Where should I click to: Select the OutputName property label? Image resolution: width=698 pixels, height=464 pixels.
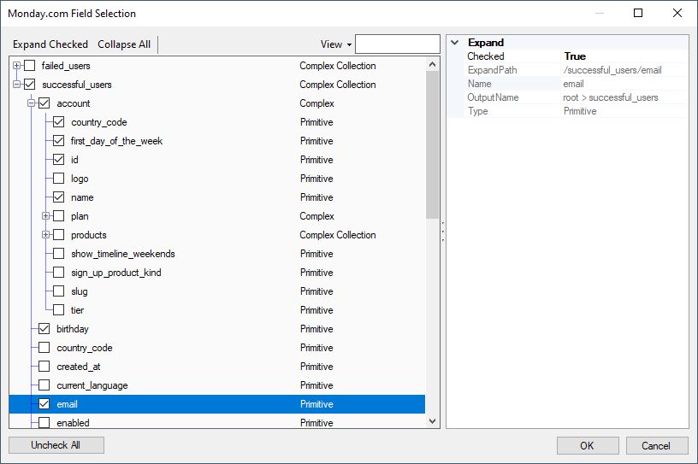click(x=493, y=97)
